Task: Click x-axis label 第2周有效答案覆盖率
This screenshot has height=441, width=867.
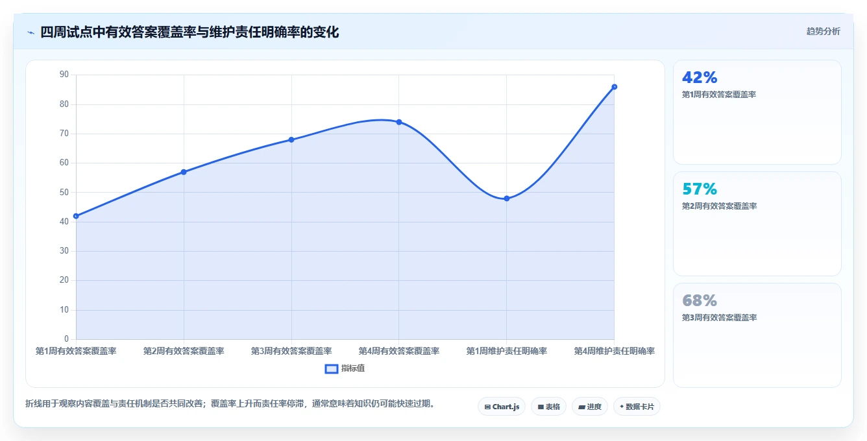Action: click(184, 351)
